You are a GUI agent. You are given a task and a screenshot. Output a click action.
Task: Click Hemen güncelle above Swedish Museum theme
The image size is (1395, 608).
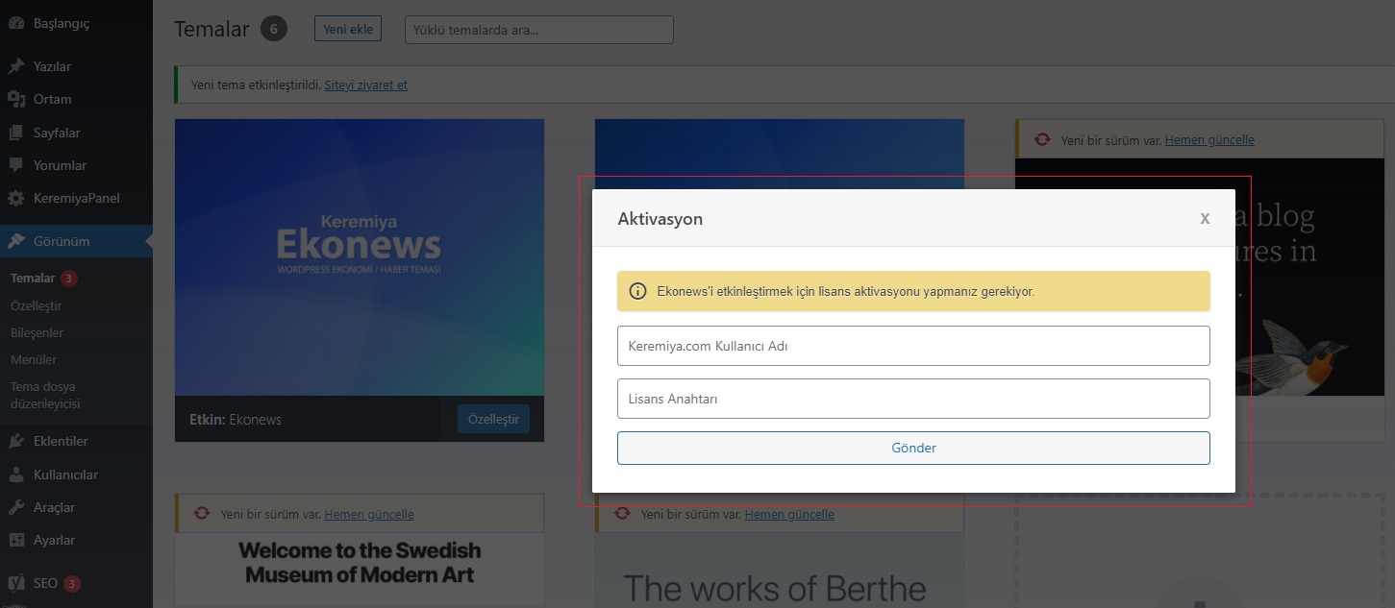(x=369, y=514)
